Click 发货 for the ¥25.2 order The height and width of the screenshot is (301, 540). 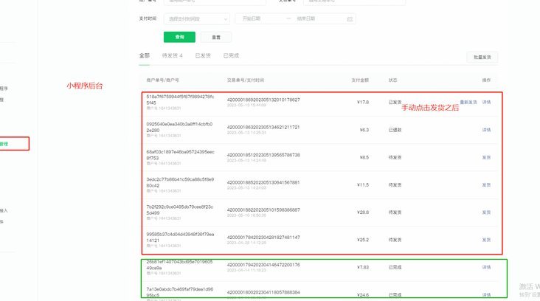tap(486, 240)
